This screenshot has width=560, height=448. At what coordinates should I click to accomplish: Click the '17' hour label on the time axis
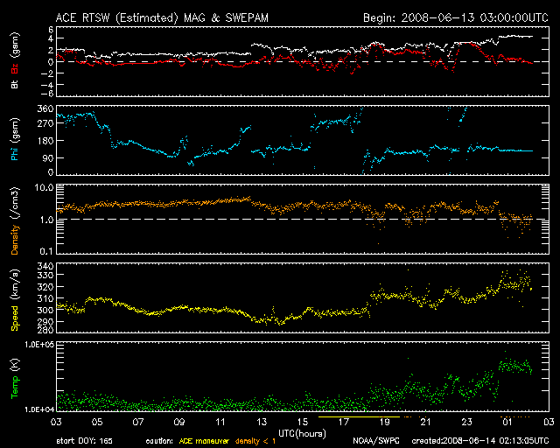(x=344, y=423)
